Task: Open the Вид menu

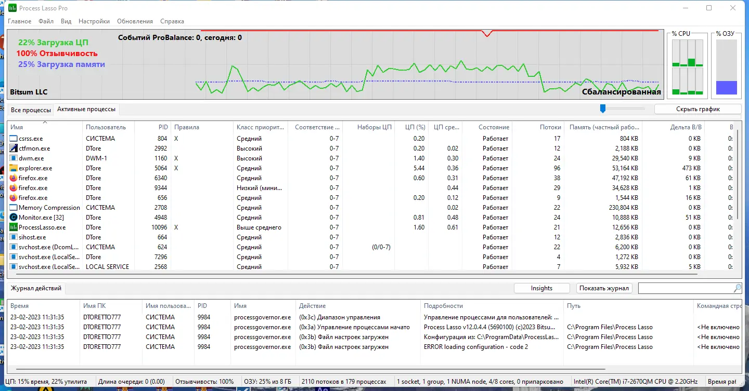Action: [x=66, y=21]
